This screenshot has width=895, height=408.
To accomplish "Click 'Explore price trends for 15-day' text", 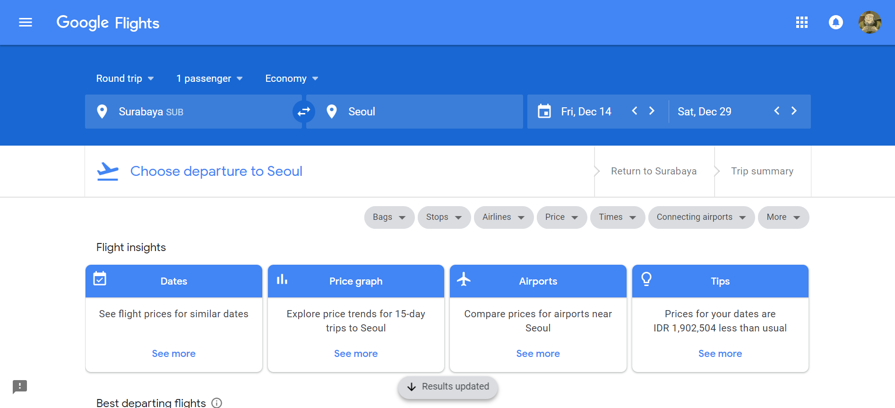I will coord(356,314).
